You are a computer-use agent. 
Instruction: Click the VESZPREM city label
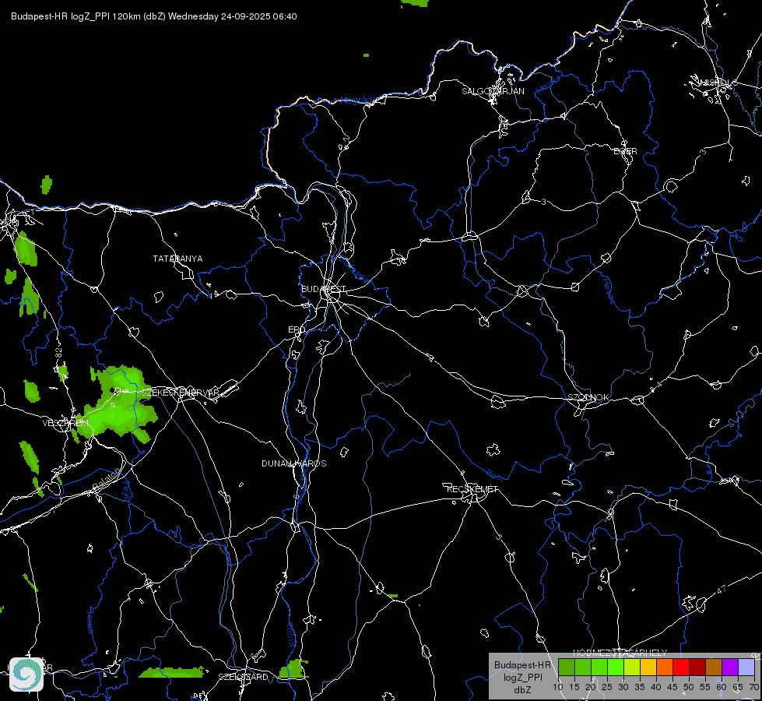pyautogui.click(x=65, y=423)
